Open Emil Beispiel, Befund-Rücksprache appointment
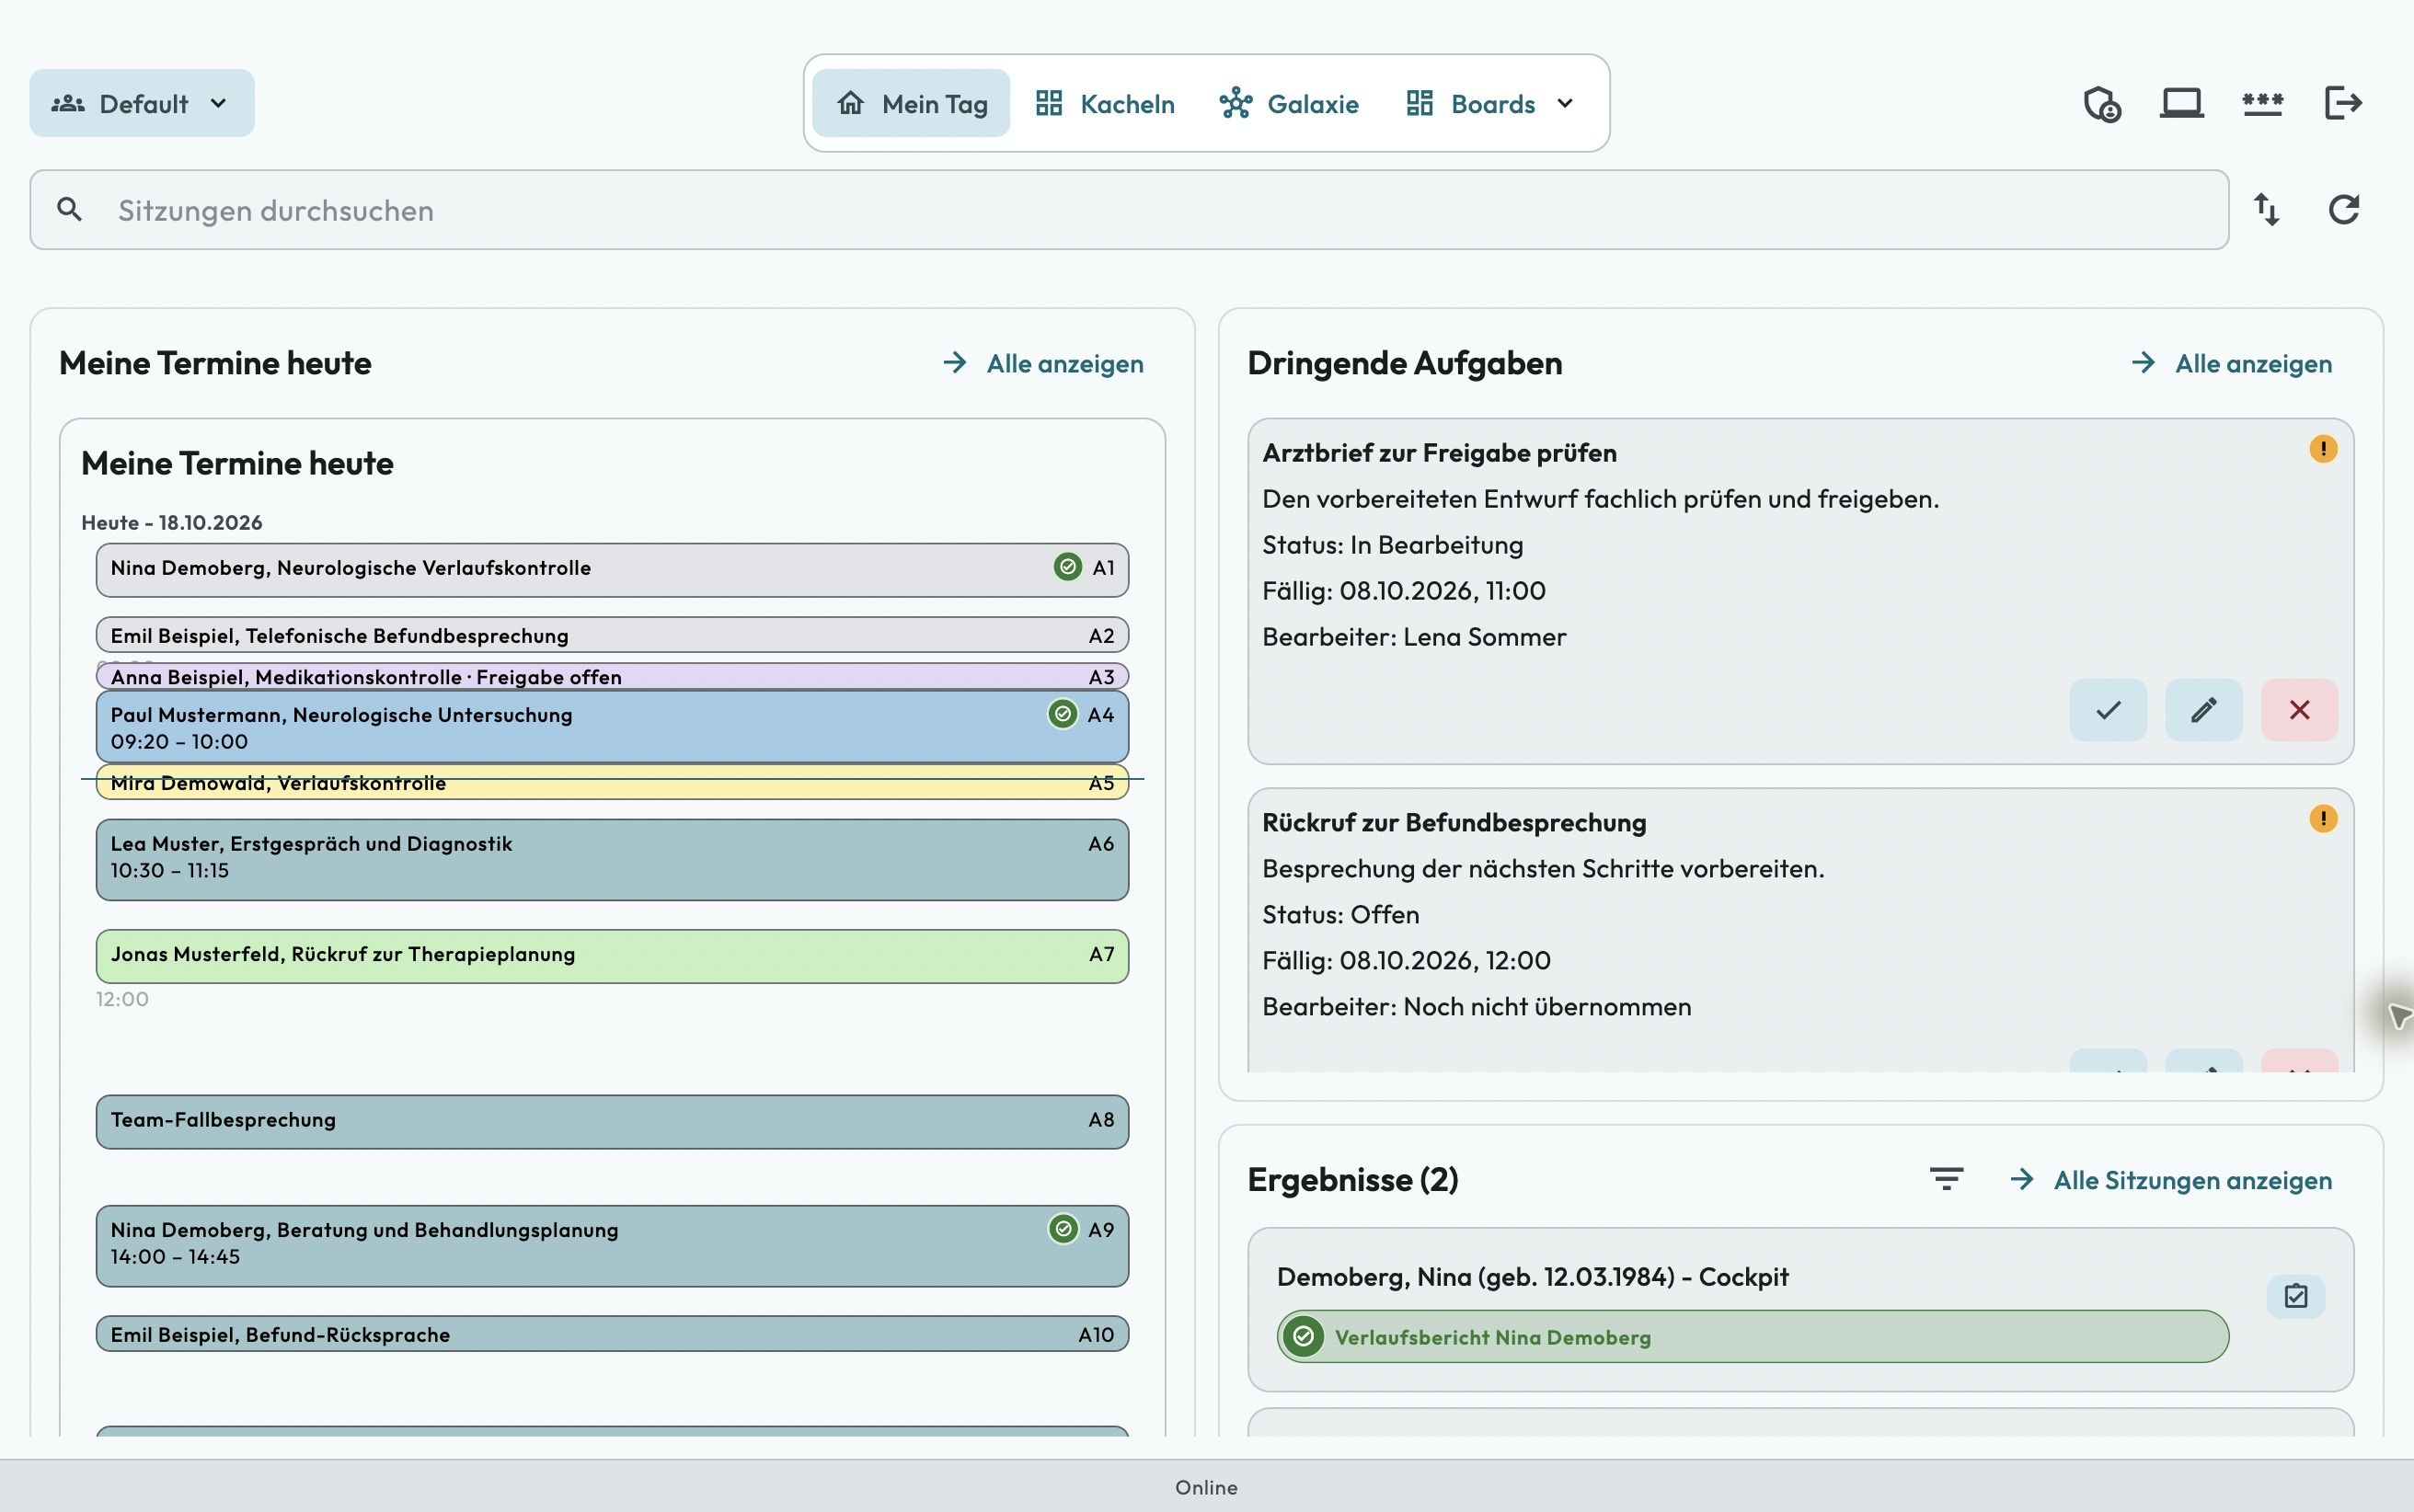The image size is (2414, 1512). point(612,1334)
